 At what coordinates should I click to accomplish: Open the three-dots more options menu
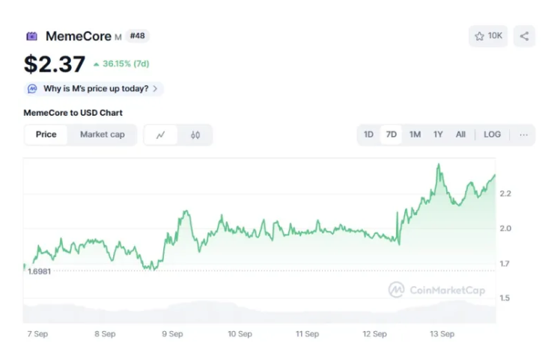[x=523, y=135]
